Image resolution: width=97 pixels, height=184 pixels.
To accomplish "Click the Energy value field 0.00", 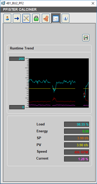I will pyautogui.click(x=77, y=131).
